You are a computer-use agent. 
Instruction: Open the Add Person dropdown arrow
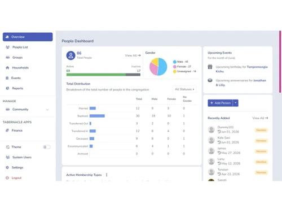pos(236,103)
